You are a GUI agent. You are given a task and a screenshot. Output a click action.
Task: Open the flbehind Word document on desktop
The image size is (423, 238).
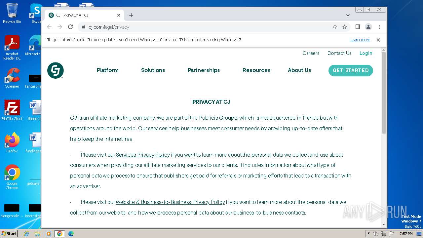pos(35,110)
